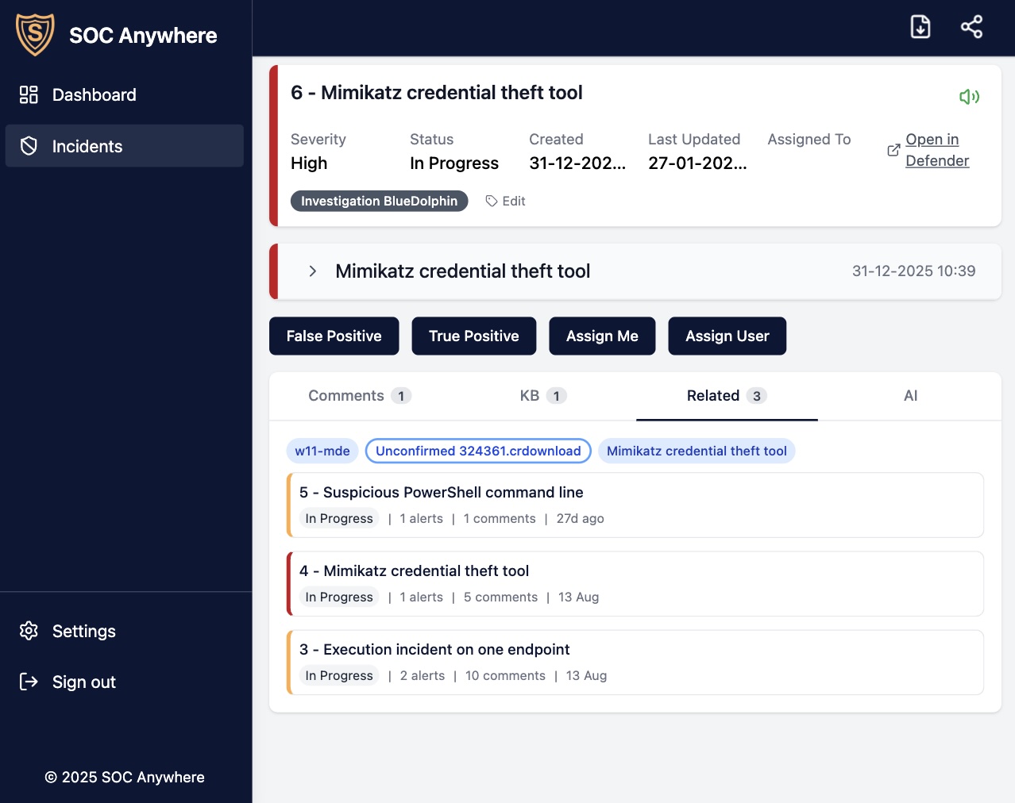Mute the incident text-to-speech speaker icon
The image size is (1015, 803).
[970, 96]
